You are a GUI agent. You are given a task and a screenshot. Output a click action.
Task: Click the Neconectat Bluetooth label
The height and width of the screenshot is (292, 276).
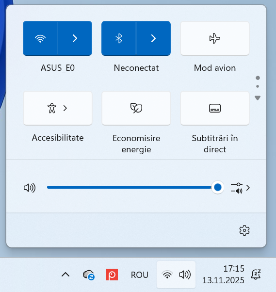pyautogui.click(x=136, y=68)
